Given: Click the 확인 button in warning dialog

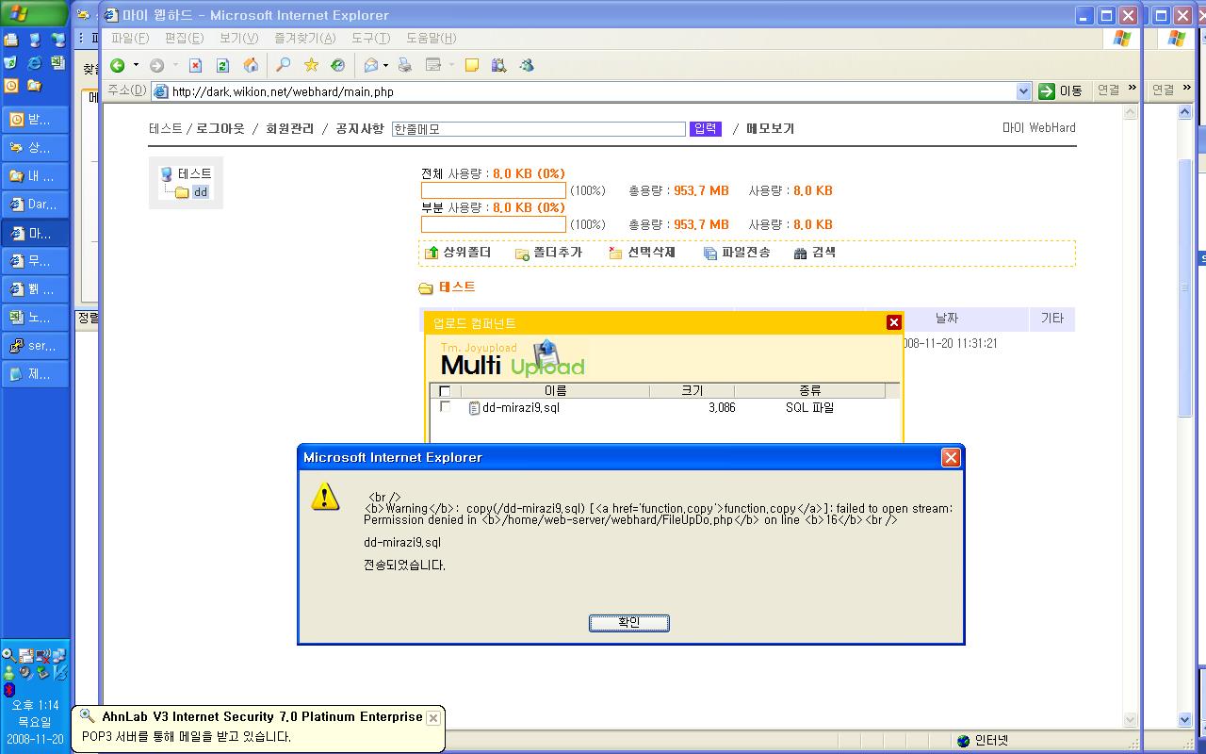Looking at the screenshot, I should [x=628, y=623].
